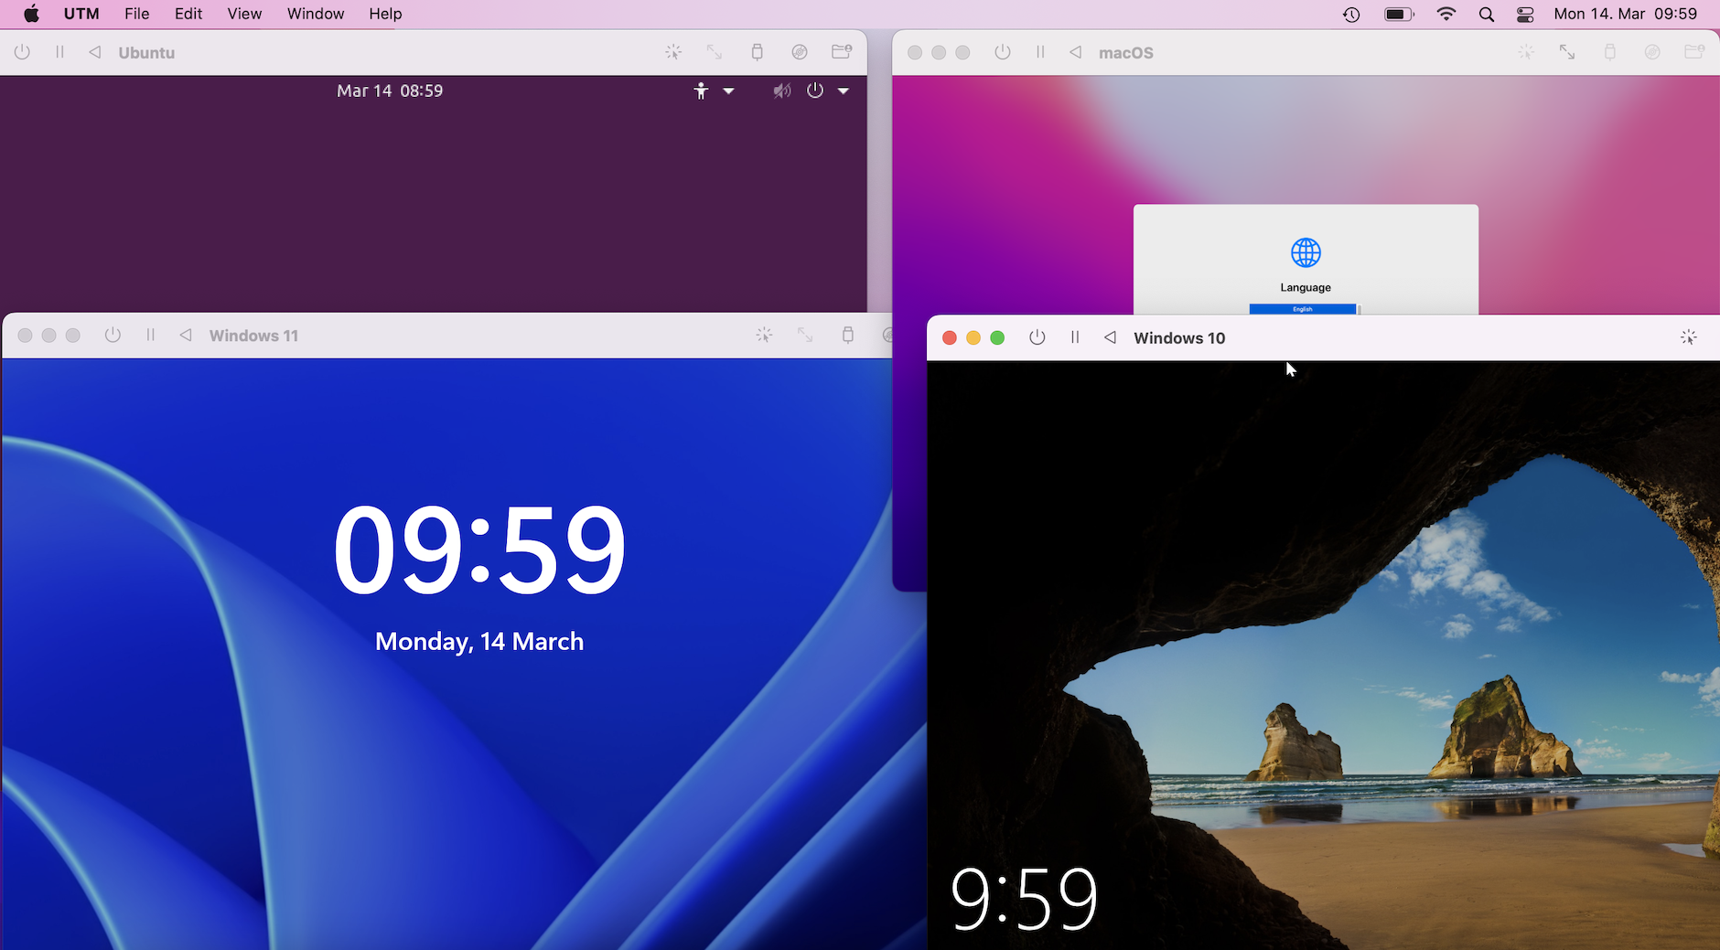Close the Windows 10 window
Image resolution: width=1720 pixels, height=950 pixels.
[x=950, y=338]
